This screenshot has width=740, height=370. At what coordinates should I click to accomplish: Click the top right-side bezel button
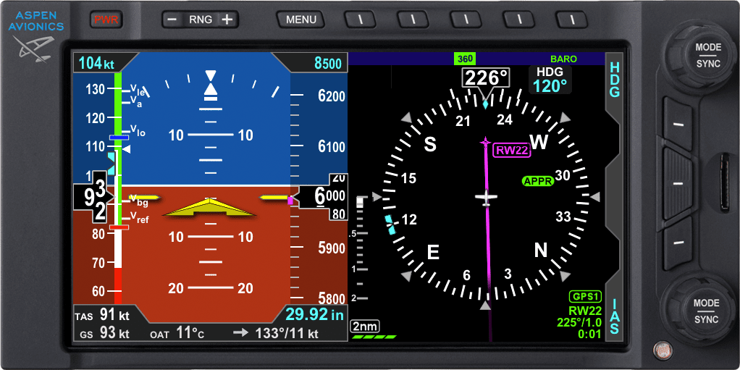click(678, 124)
